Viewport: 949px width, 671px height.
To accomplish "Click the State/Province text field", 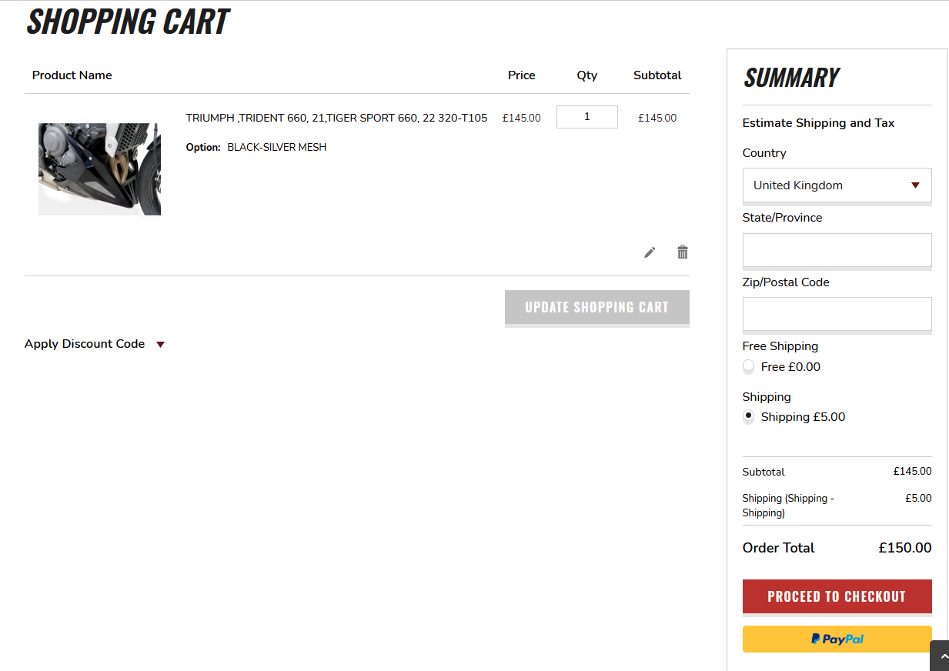I will click(x=837, y=250).
